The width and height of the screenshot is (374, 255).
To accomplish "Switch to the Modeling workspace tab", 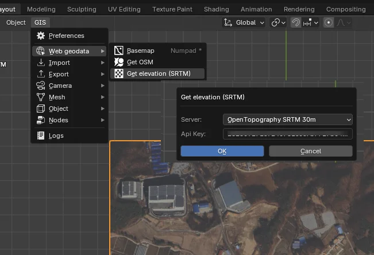I will click(41, 9).
